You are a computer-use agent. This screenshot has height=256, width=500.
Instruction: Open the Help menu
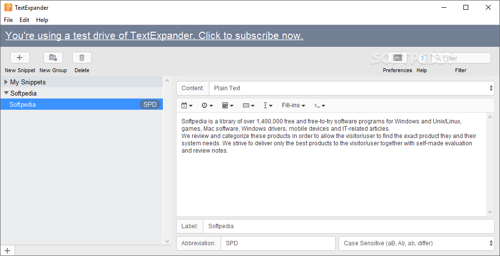(42, 20)
